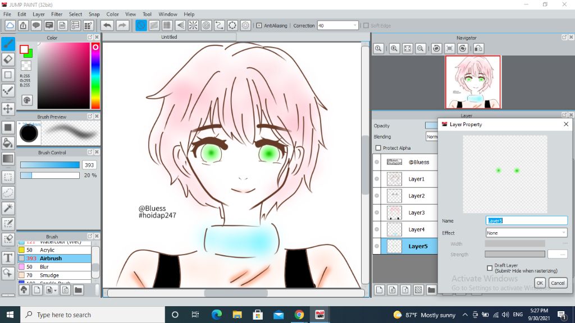Close the Layer Property dialog
The image size is (575, 323).
pyautogui.click(x=566, y=124)
